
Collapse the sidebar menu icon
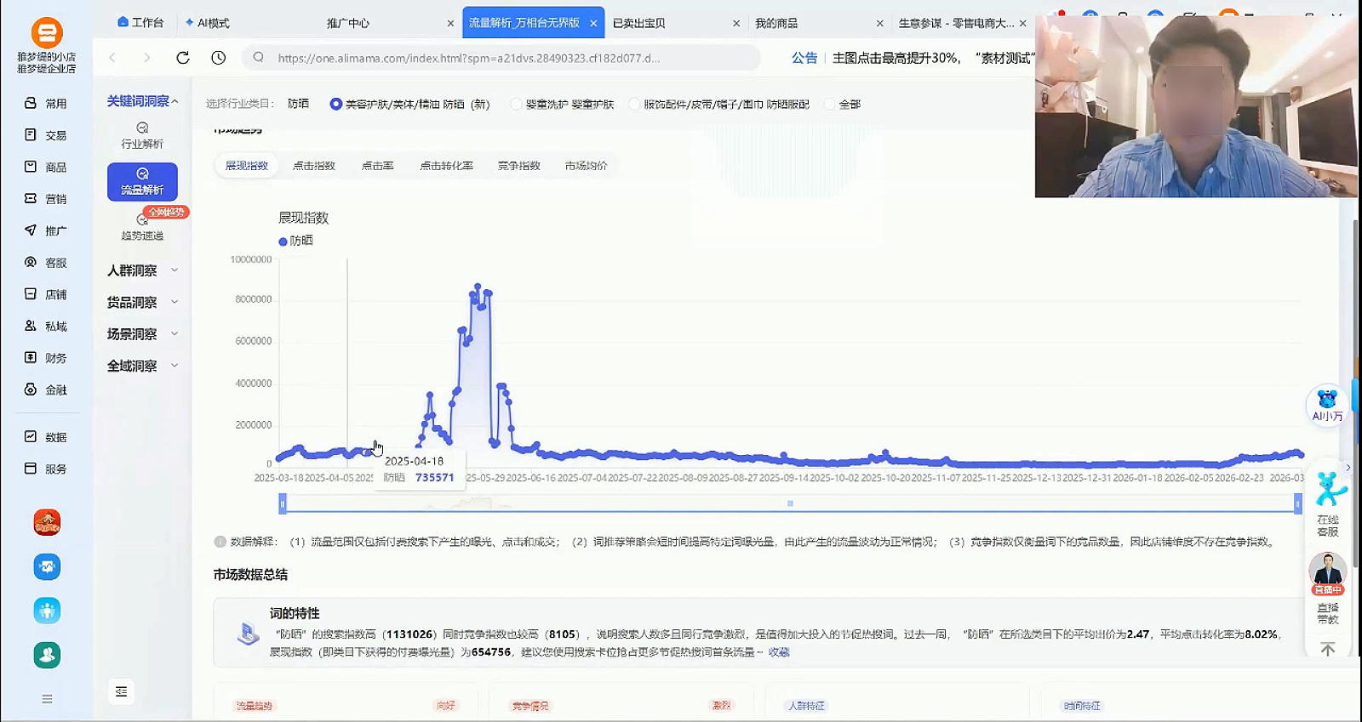[122, 691]
